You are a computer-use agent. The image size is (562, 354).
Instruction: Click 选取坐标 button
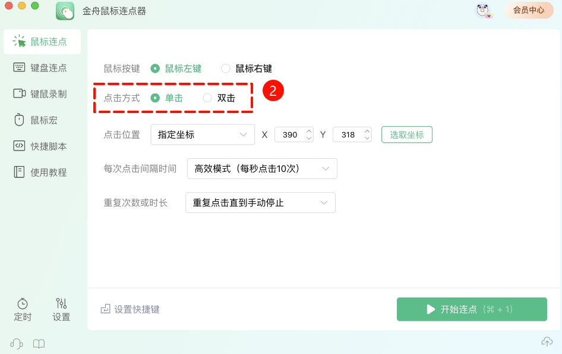pos(407,134)
